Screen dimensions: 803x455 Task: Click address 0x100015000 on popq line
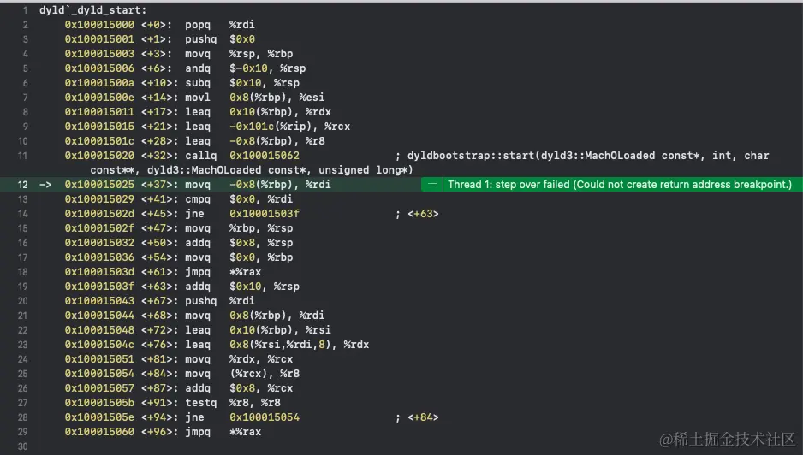point(99,25)
